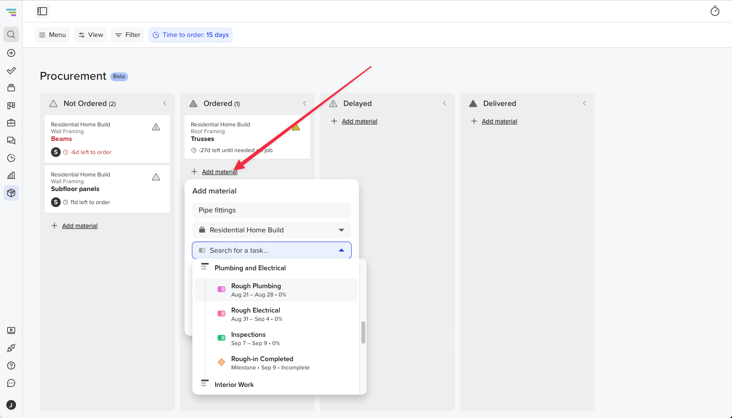Close the task search dropdown arrow
The height and width of the screenshot is (418, 732).
point(341,250)
